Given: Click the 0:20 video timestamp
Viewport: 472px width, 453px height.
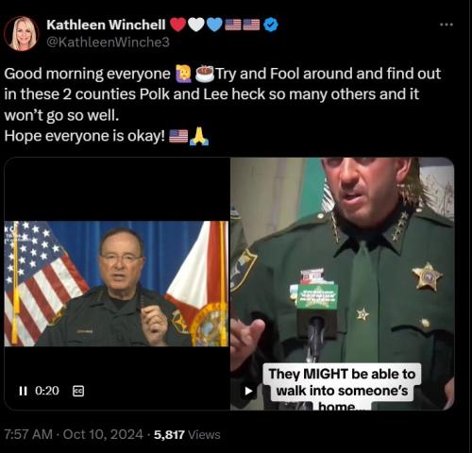Looking at the screenshot, I should pos(47,391).
